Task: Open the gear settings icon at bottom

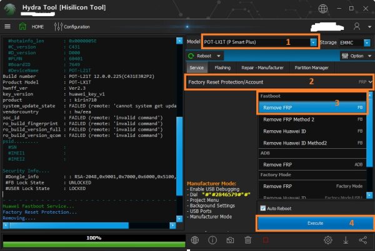Action: 328,240
